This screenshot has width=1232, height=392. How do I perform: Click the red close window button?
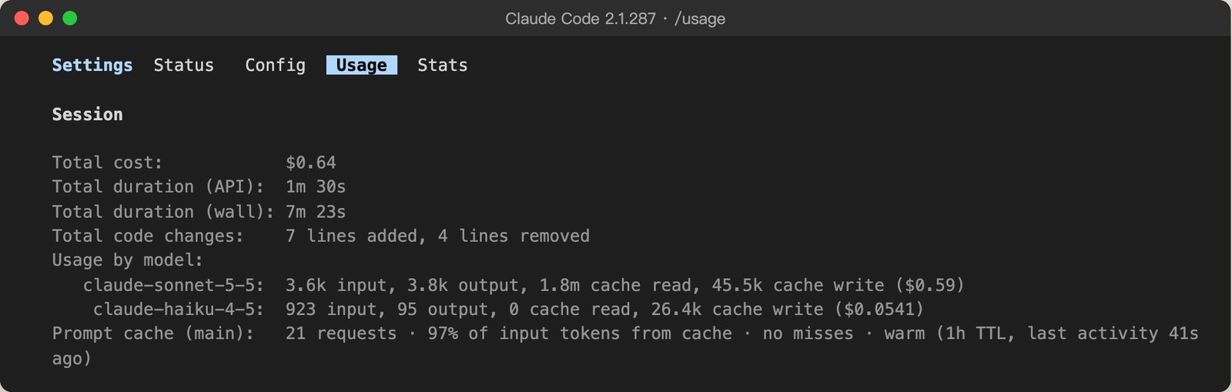tap(22, 18)
